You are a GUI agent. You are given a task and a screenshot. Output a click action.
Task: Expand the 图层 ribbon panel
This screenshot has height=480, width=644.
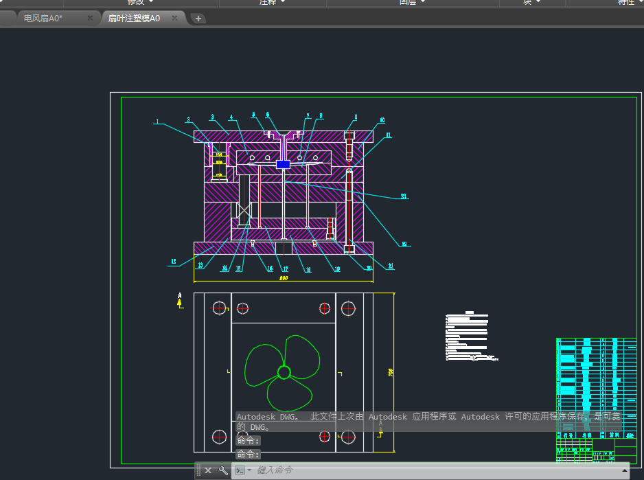click(412, 2)
